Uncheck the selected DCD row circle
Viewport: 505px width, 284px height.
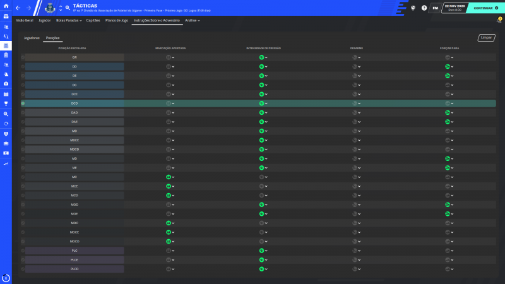(x=23, y=104)
